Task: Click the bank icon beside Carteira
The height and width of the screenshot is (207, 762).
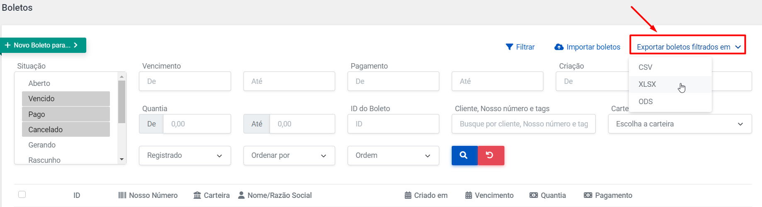Action: click(197, 195)
